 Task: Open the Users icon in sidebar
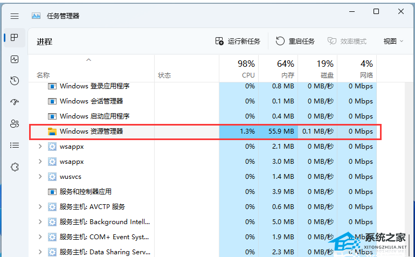coord(15,123)
